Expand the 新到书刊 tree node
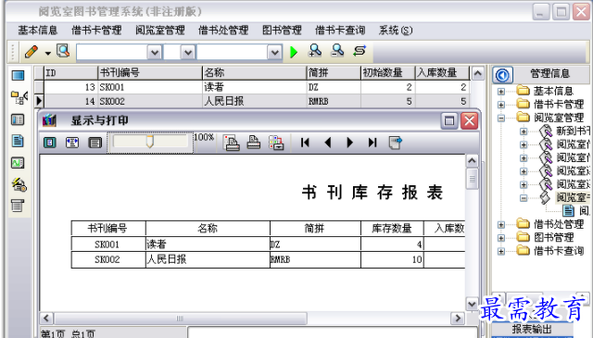 tap(524, 131)
